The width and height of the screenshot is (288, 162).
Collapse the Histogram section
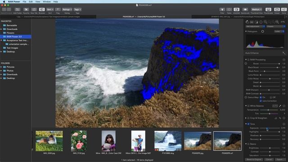(x=246, y=31)
